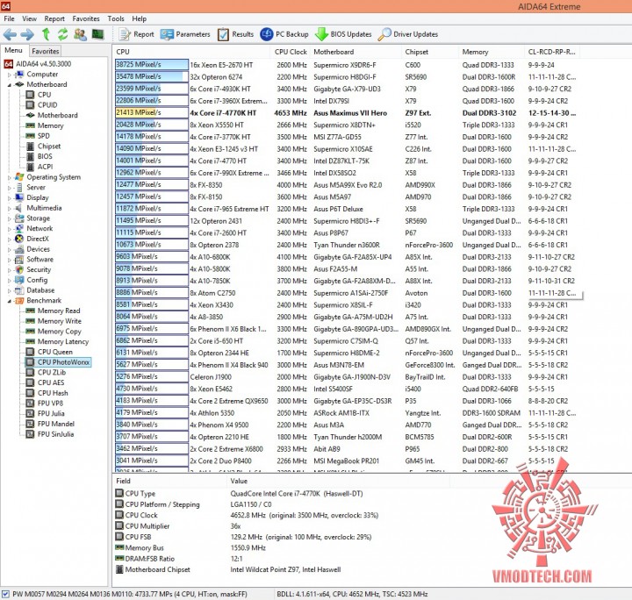632x600 pixels.
Task: Open the FPU VP8 benchmark
Action: pos(45,404)
